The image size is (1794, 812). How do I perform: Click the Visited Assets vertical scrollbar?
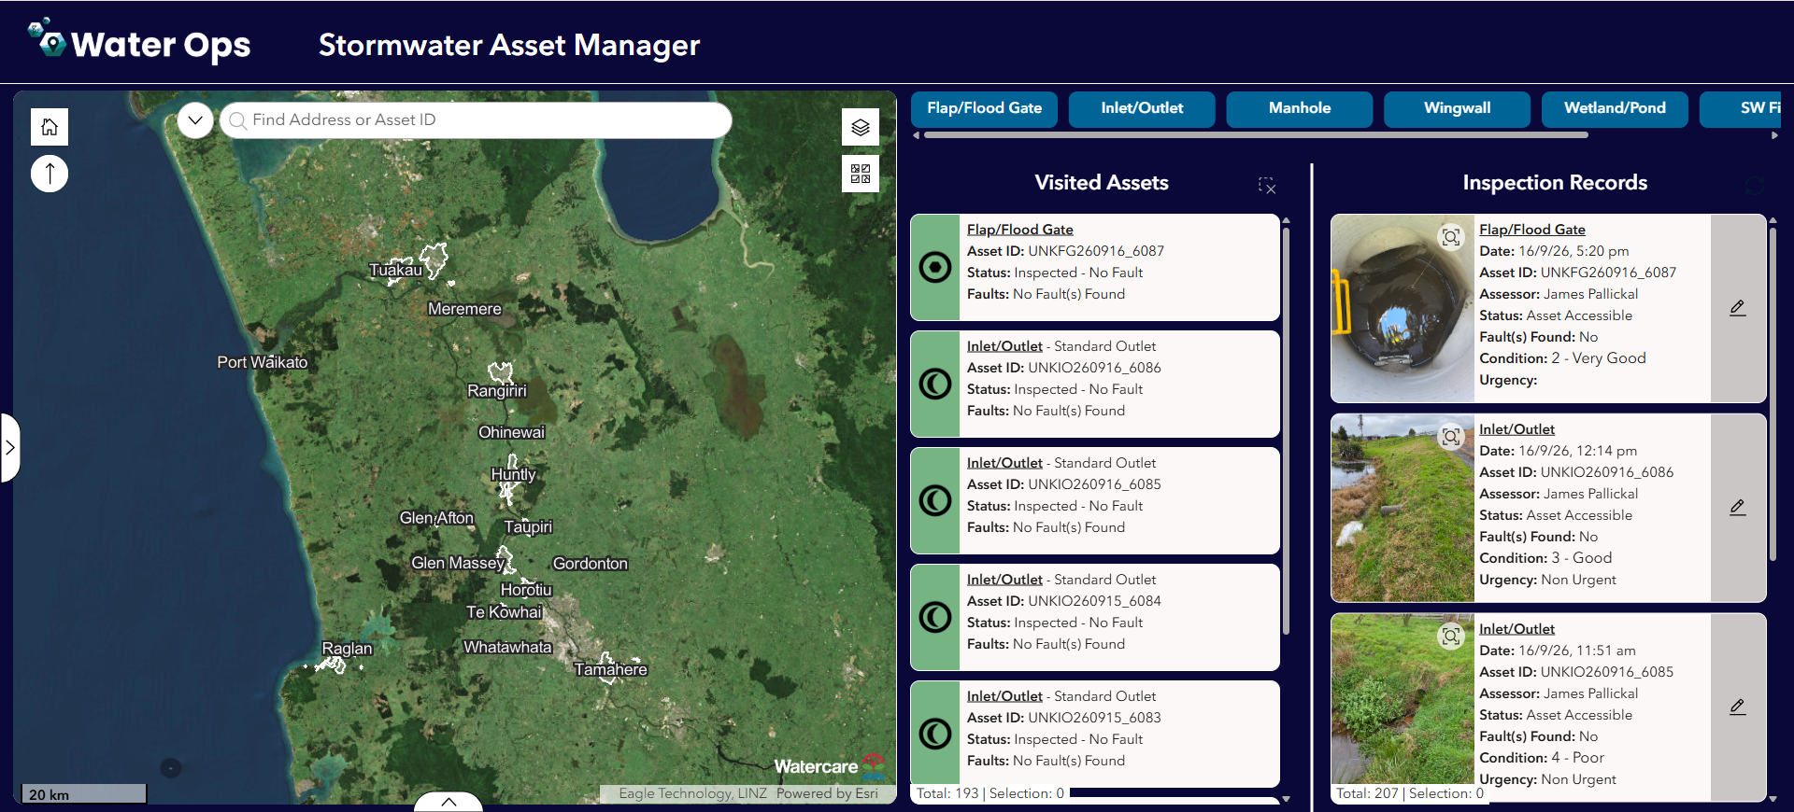tap(1287, 431)
